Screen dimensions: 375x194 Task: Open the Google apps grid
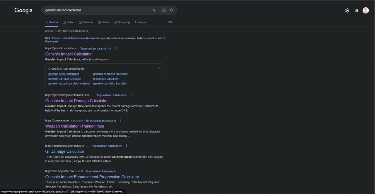coord(356,10)
